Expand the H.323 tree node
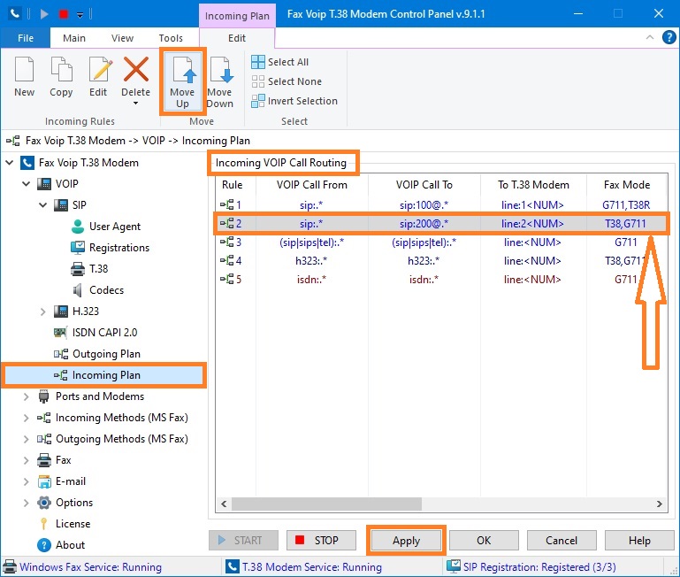The height and width of the screenshot is (577, 680). point(42,312)
